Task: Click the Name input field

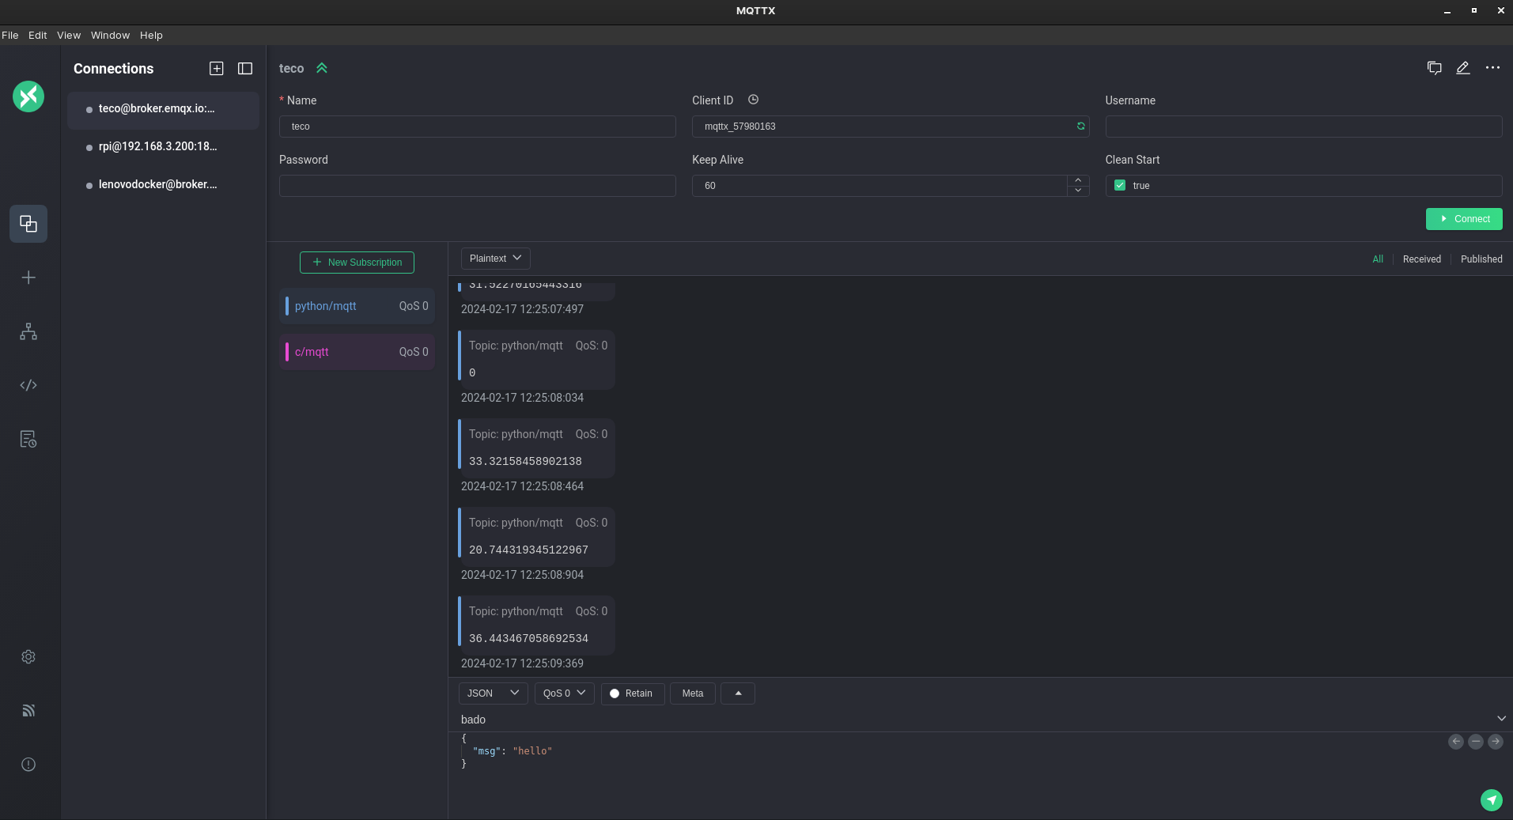Action: pyautogui.click(x=478, y=127)
